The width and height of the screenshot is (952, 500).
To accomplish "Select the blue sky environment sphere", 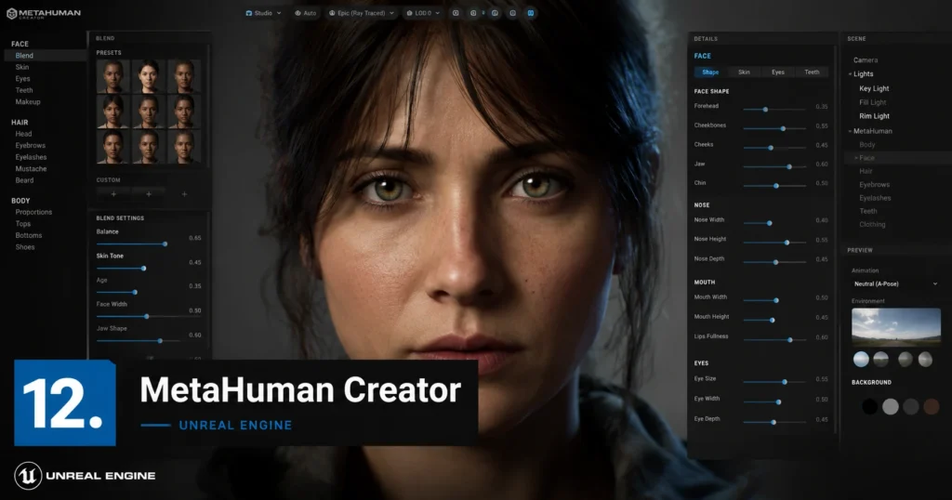I will [x=861, y=360].
